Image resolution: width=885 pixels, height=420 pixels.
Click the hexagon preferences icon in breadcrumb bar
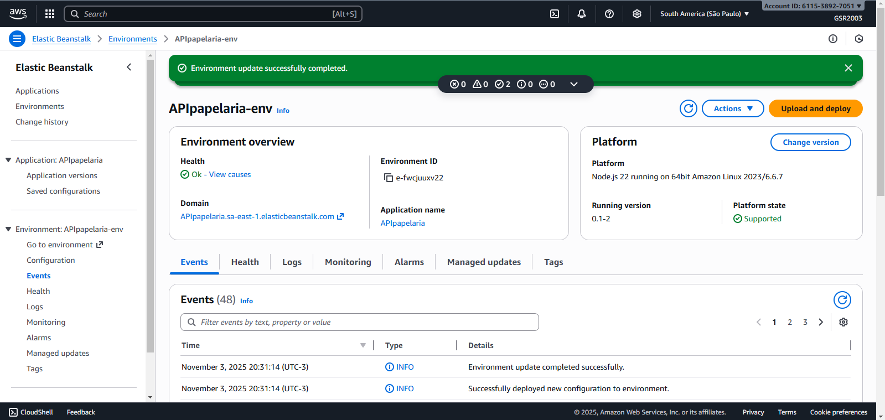[859, 39]
